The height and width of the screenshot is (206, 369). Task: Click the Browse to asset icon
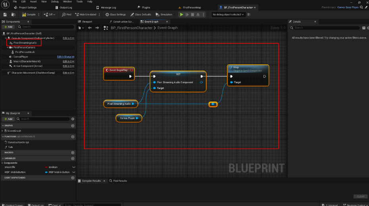[x=13, y=14]
